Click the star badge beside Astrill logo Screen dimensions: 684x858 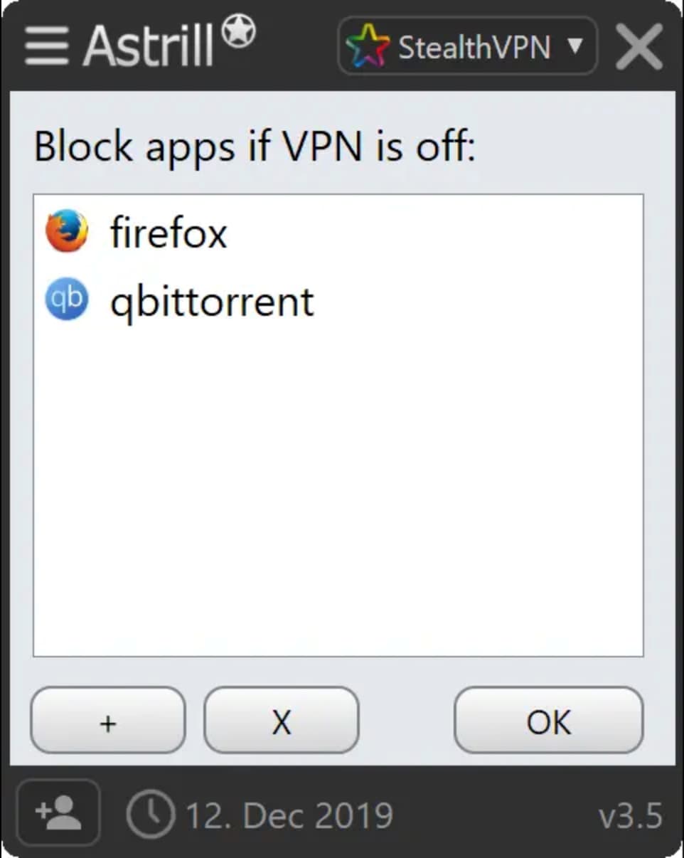[x=239, y=31]
